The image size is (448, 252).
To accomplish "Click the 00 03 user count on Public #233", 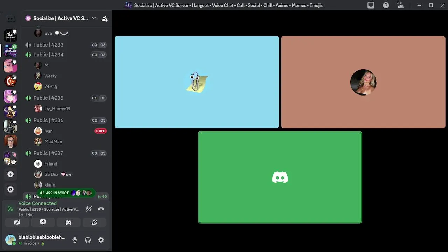I will coord(99,45).
